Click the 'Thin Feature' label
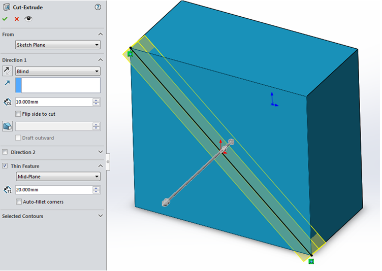This screenshot has height=271, width=382. [25, 166]
